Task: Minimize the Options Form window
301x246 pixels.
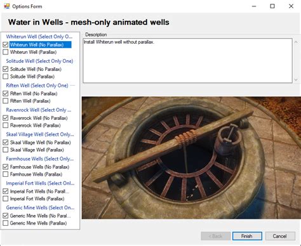Action: tap(254, 6)
